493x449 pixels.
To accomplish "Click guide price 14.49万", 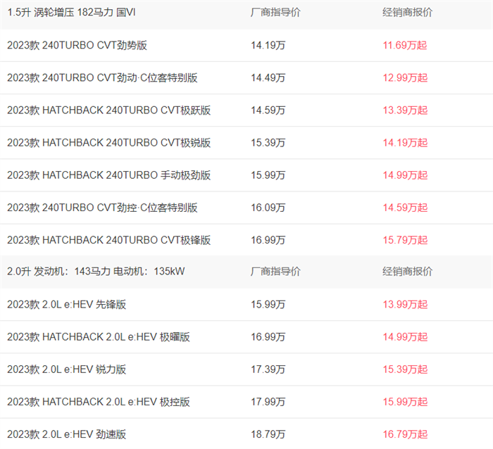I will (x=268, y=77).
